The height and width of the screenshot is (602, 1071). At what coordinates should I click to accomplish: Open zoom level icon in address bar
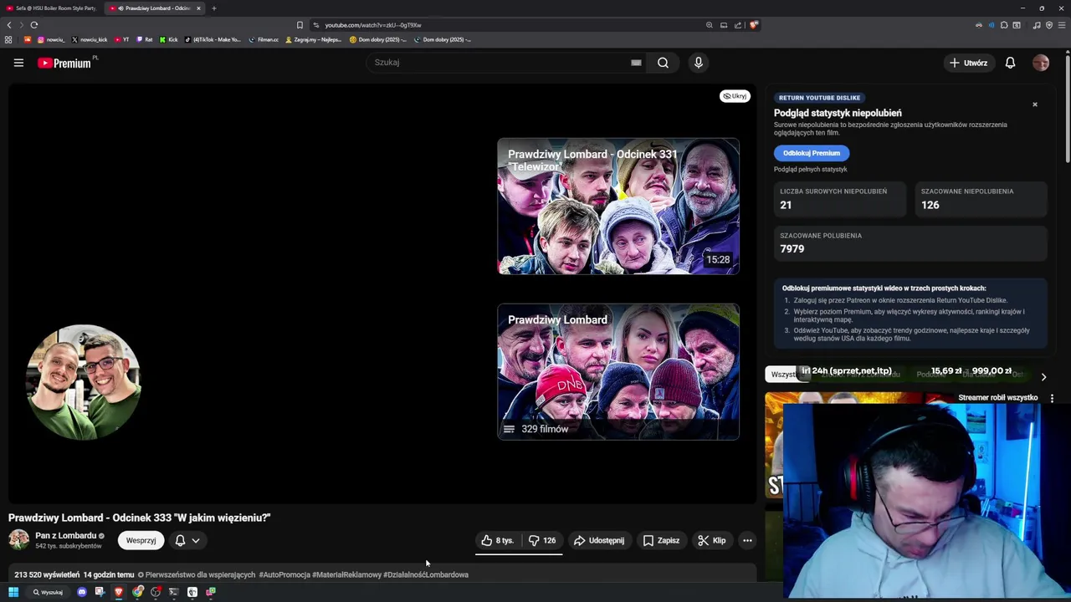click(710, 25)
